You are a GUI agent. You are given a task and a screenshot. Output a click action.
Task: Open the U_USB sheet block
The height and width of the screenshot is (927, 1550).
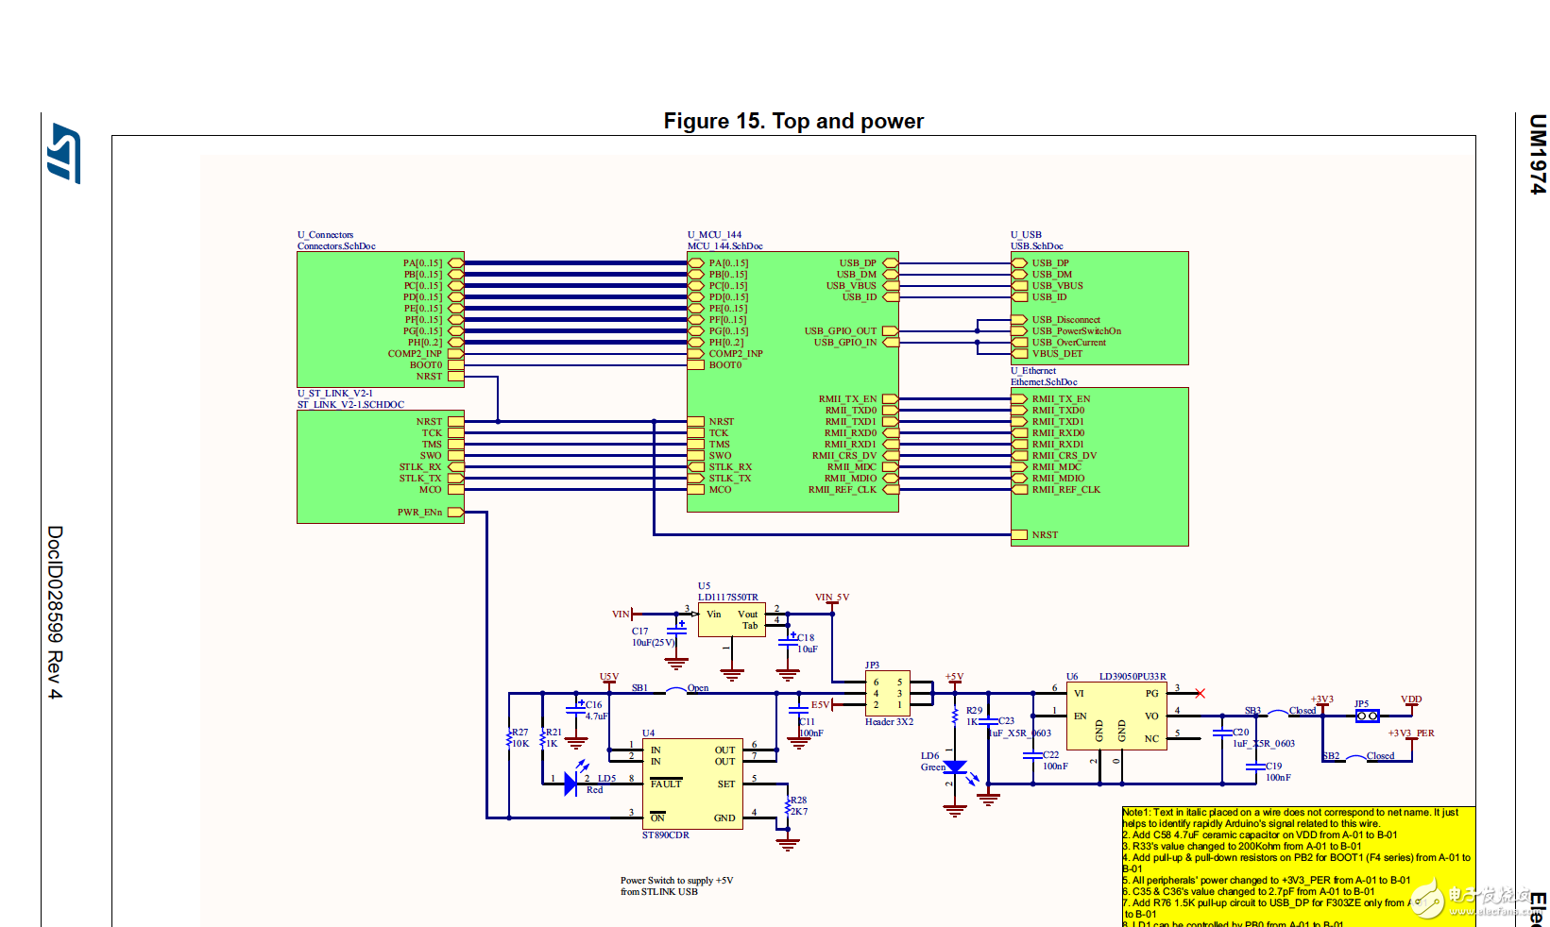pos(1099,309)
